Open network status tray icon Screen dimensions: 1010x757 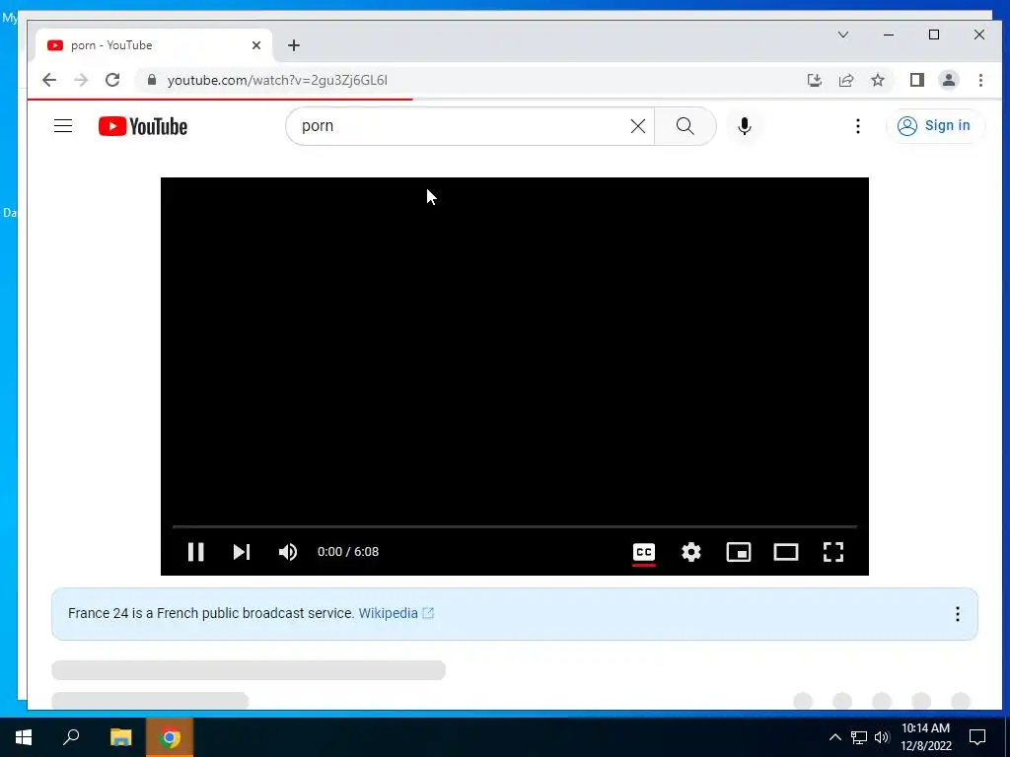pos(859,737)
